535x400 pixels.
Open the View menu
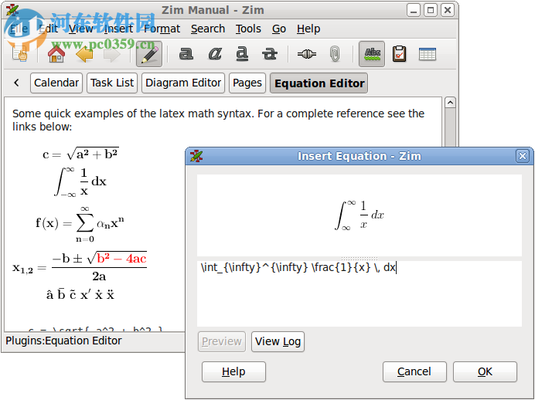pyautogui.click(x=81, y=29)
